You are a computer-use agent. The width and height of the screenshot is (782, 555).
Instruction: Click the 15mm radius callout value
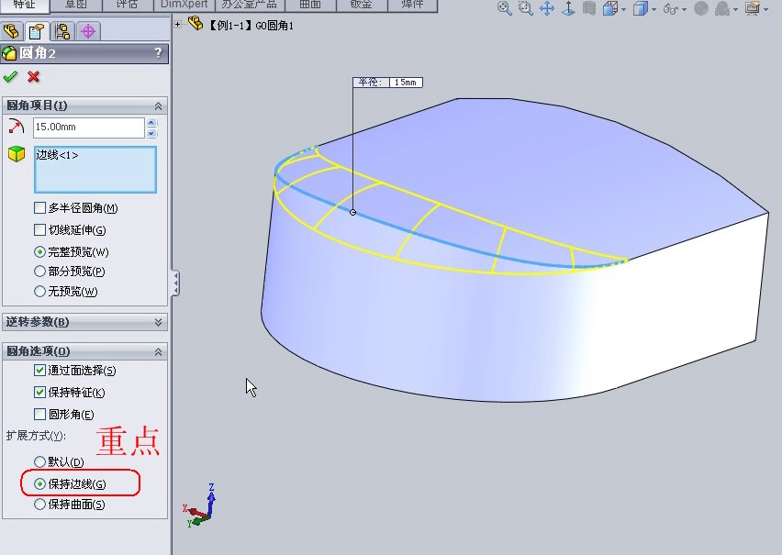405,83
